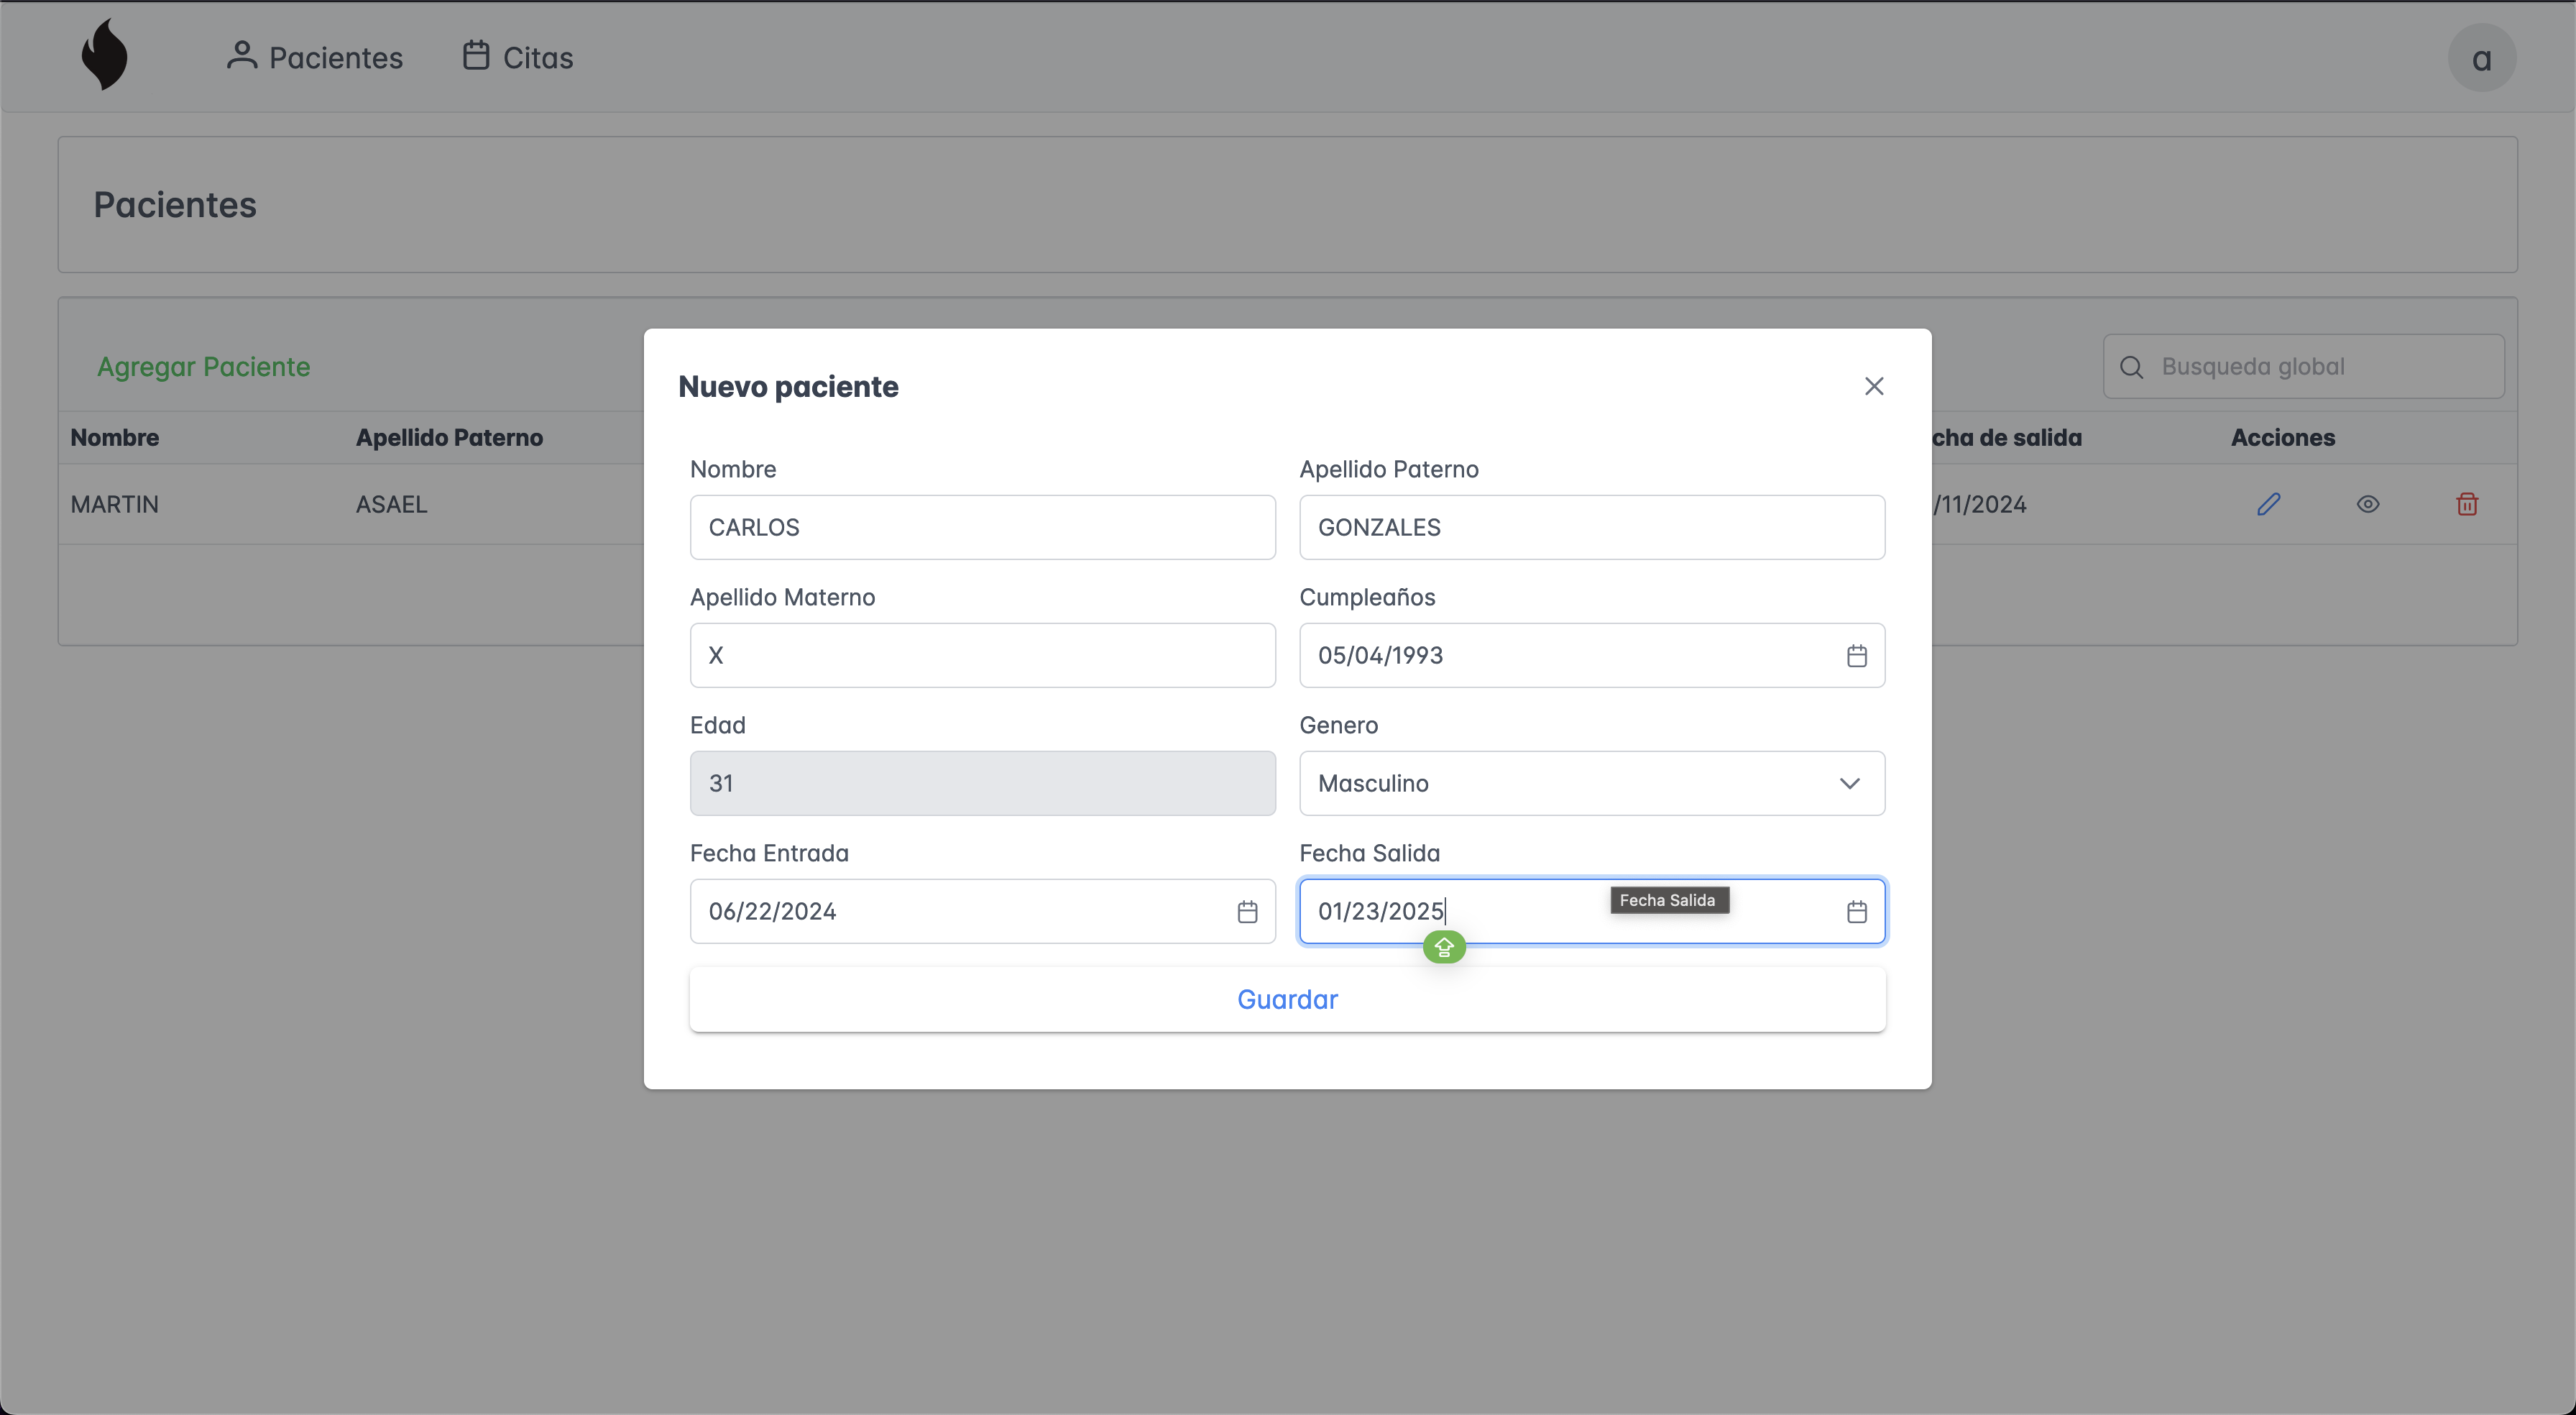The image size is (2576, 1415).
Task: Open the Fecha Entrada calendar icon
Action: tap(1247, 912)
